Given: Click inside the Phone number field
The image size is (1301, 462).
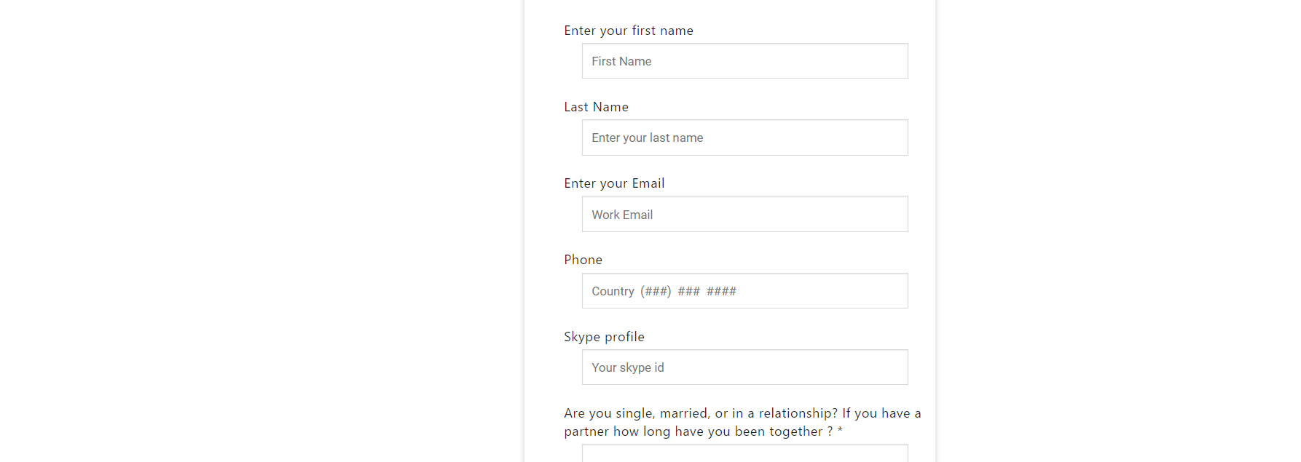Looking at the screenshot, I should [x=744, y=291].
